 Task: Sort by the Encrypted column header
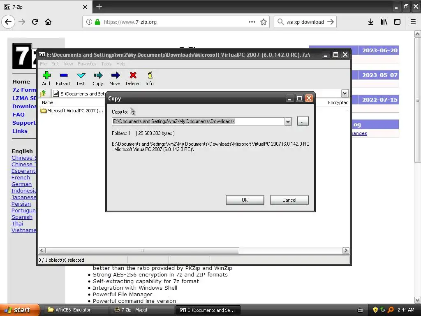pos(338,102)
